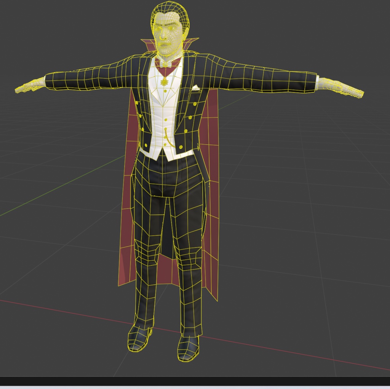
Task: Select the character's left hand mesh
Action: coord(340,88)
